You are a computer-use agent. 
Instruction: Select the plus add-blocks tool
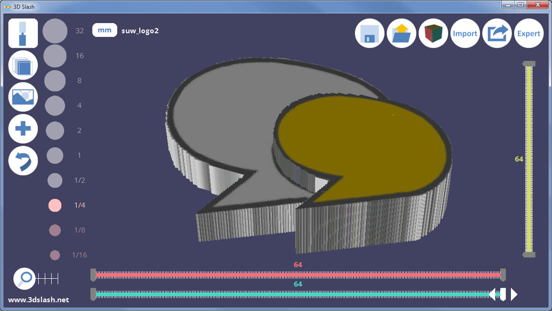coord(22,129)
